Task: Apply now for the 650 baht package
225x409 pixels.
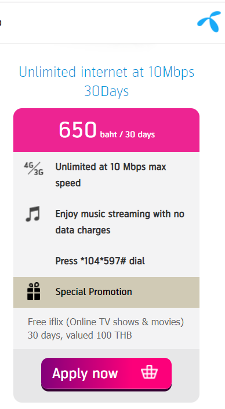Action: (106, 374)
